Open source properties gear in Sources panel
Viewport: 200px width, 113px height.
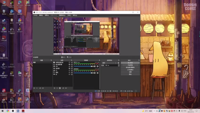(60, 88)
